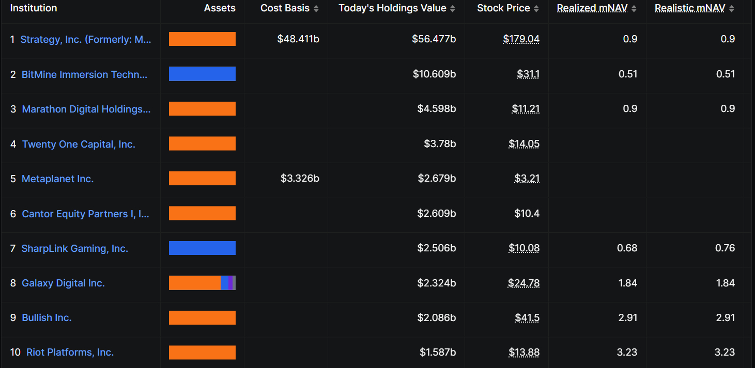The height and width of the screenshot is (368, 755).
Task: Open Metaplanet Inc. details
Action: 57,179
